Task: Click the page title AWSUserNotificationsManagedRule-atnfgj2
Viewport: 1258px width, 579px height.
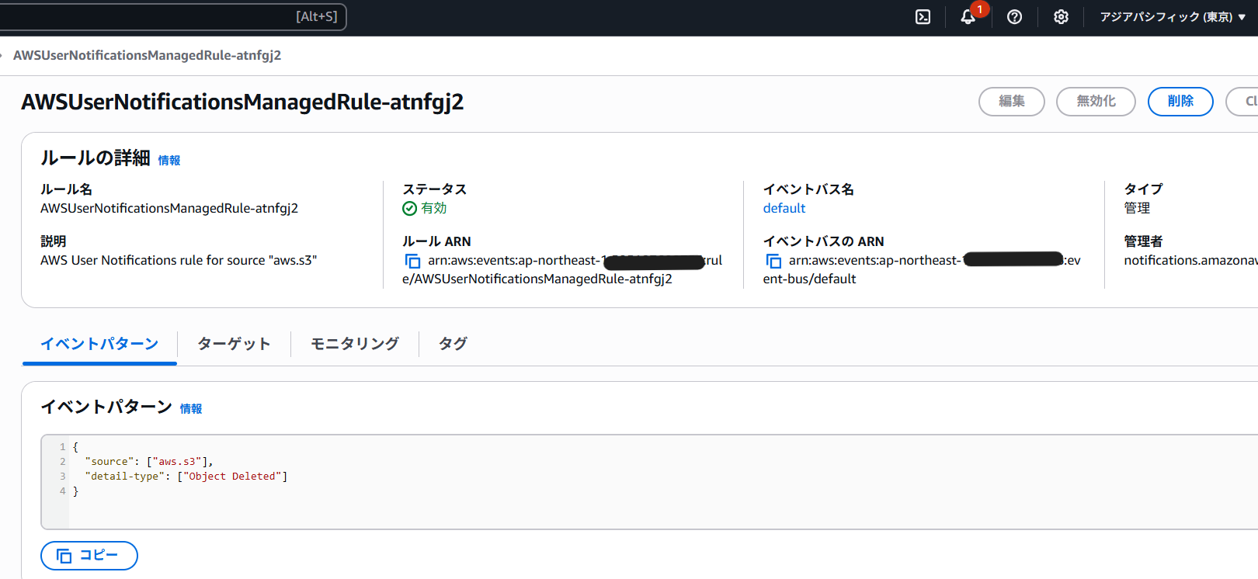Action: tap(242, 102)
